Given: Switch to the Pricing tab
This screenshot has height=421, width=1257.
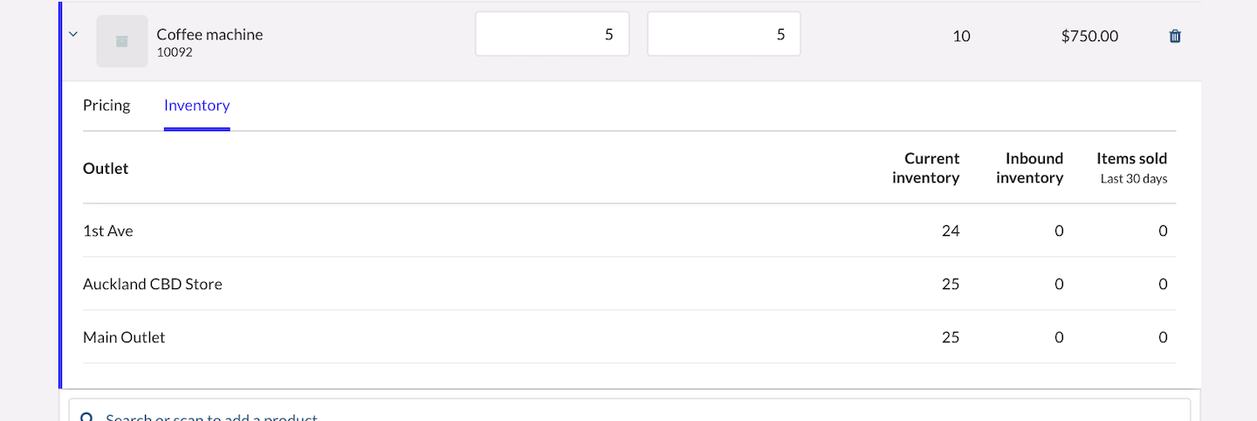Looking at the screenshot, I should (106, 106).
